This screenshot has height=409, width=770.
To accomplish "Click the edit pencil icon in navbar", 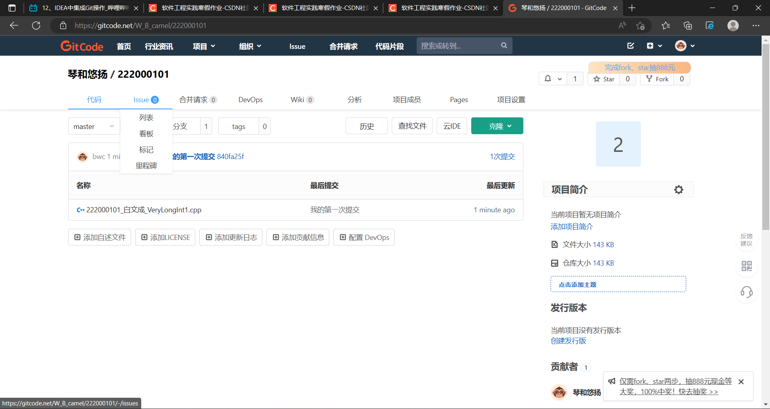I will coord(630,46).
